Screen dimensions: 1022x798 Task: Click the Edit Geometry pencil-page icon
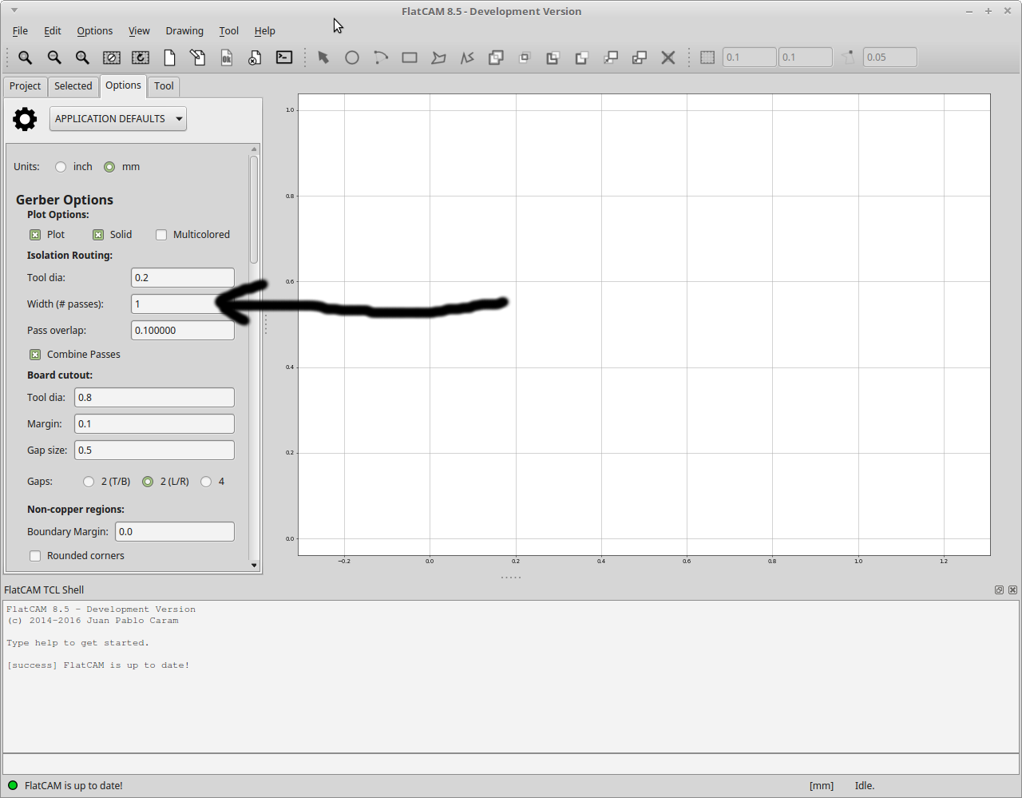coord(198,58)
